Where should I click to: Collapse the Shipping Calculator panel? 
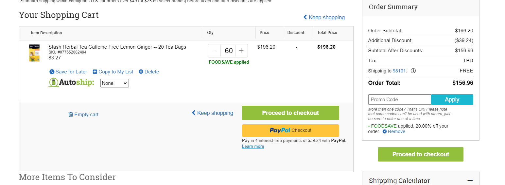coord(470,180)
